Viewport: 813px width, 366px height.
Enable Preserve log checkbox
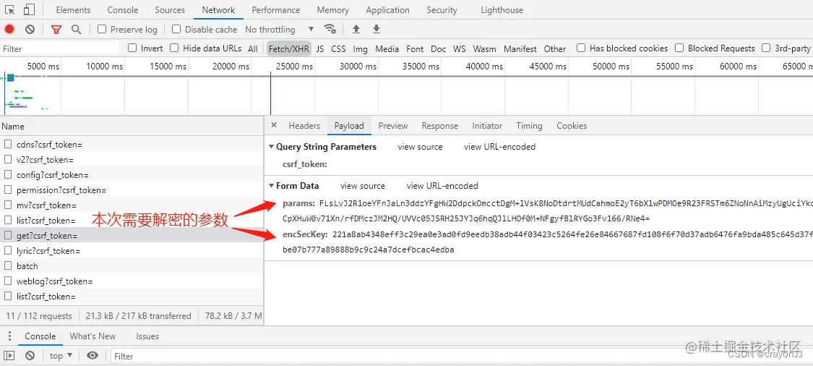[x=102, y=29]
